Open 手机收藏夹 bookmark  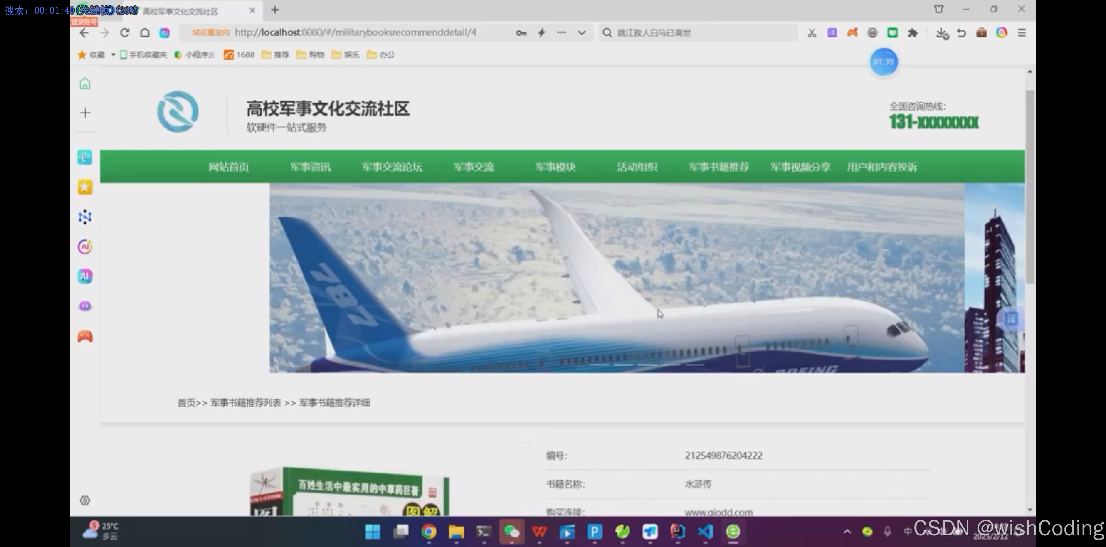[143, 54]
